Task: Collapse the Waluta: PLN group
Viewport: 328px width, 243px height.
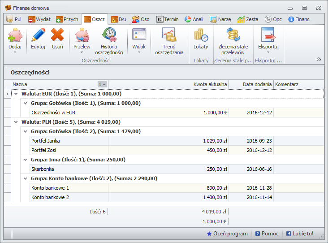Action: click(x=16, y=122)
